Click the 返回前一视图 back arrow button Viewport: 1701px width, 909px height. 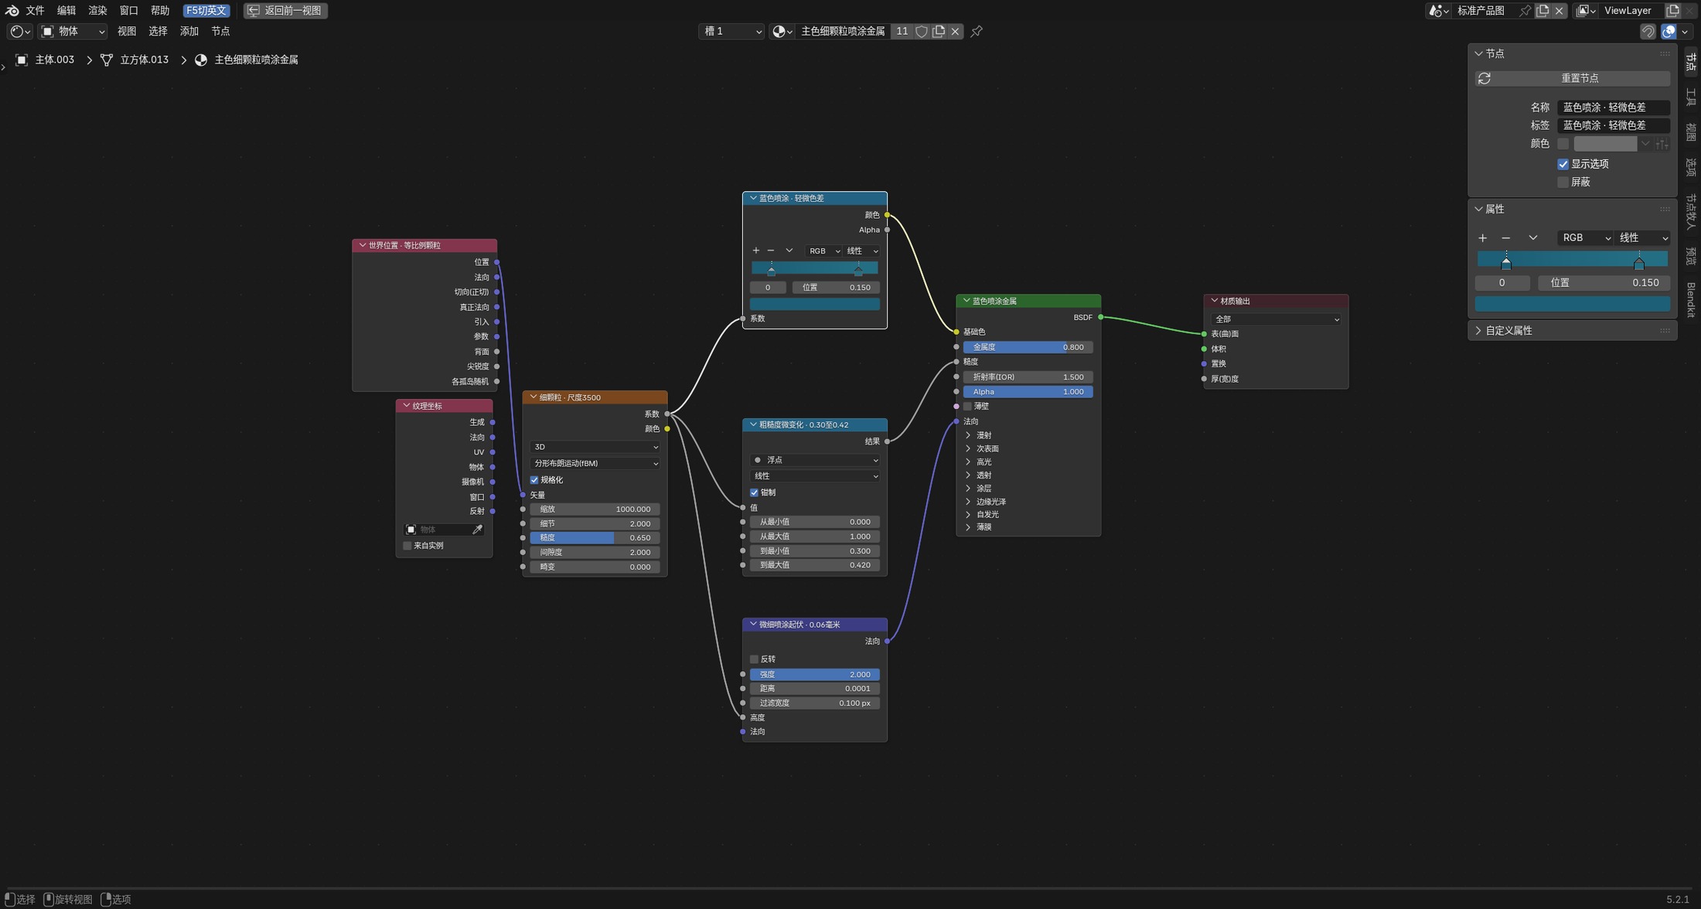click(285, 10)
